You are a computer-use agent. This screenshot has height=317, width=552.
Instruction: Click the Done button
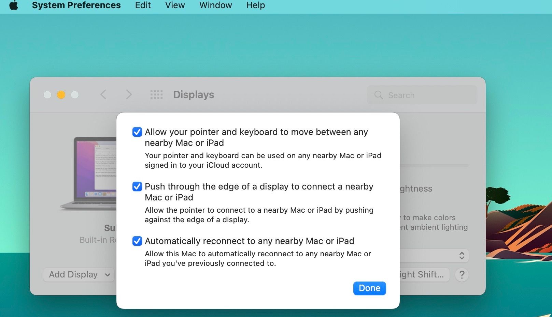pos(369,288)
